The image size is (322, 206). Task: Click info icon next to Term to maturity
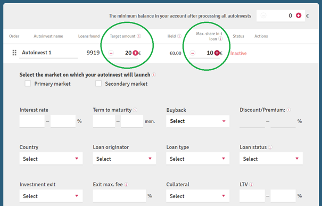[x=135, y=110]
